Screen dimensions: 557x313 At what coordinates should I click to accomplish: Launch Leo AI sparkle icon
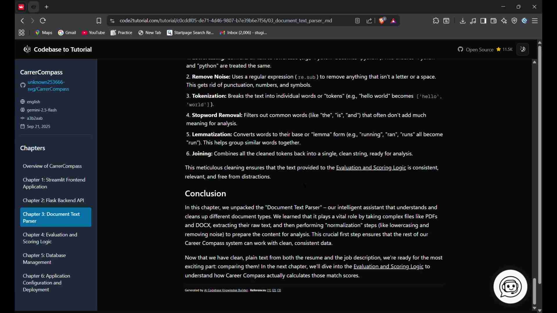pyautogui.click(x=504, y=21)
